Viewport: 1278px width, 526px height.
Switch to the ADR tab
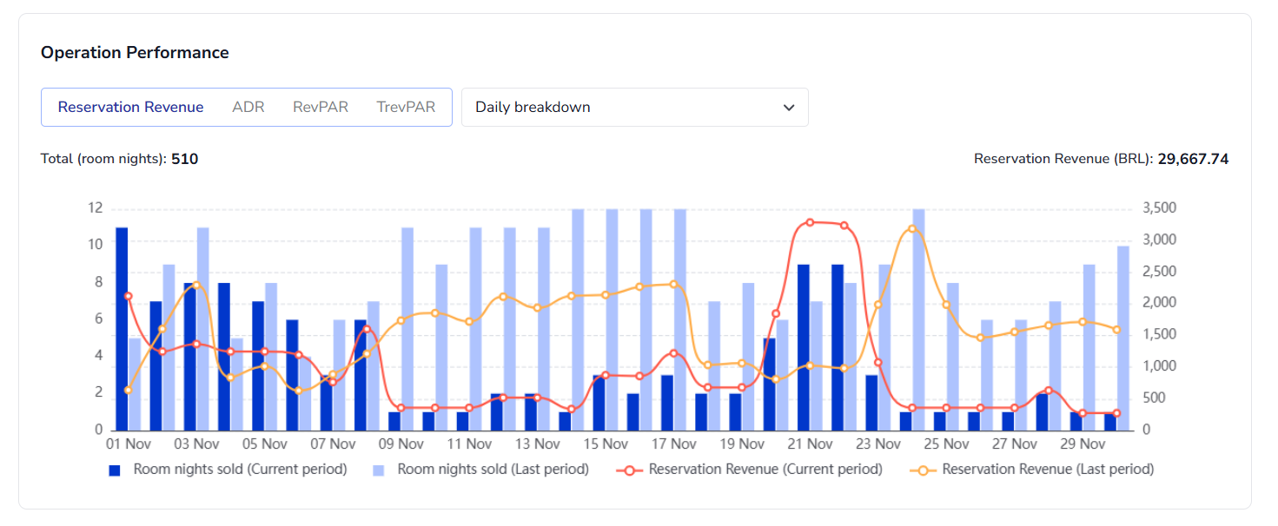248,107
